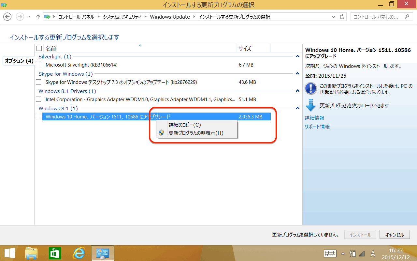This screenshot has height=261, width=417.
Task: Click the blue download arrow icon
Action: 311,105
